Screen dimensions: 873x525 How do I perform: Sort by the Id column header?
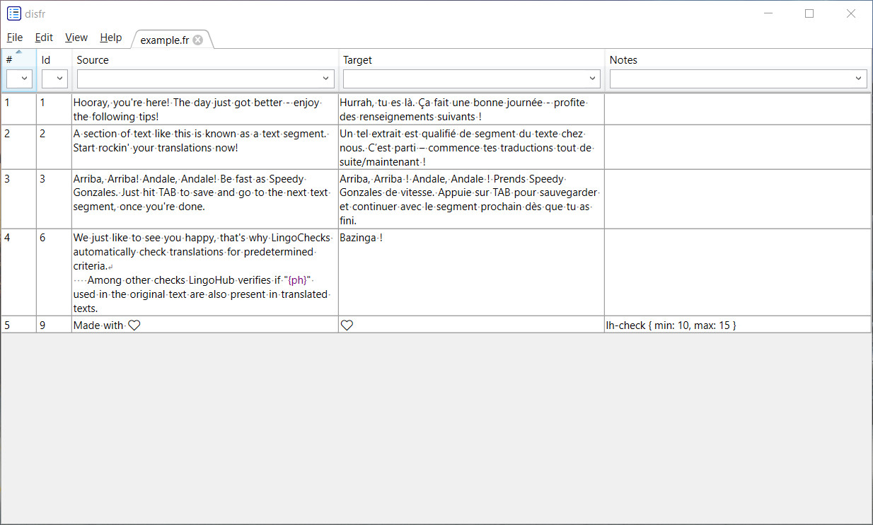[x=54, y=59]
